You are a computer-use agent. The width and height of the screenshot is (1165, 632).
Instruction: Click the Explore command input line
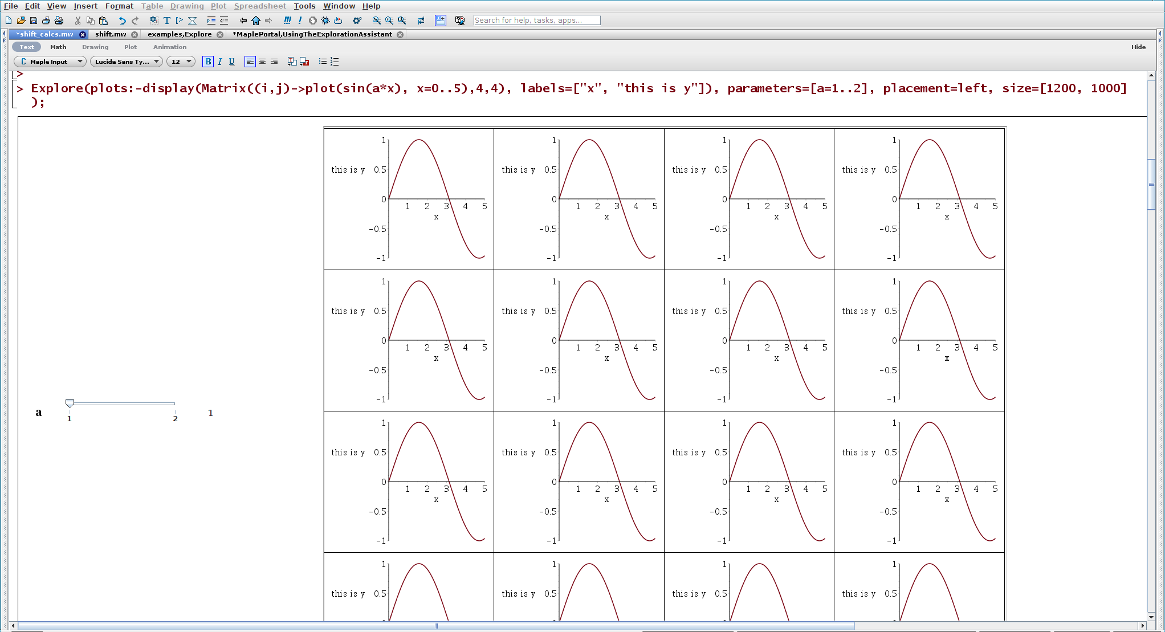click(579, 95)
